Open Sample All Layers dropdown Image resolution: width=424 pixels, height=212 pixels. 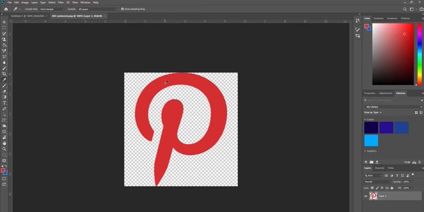98,9
